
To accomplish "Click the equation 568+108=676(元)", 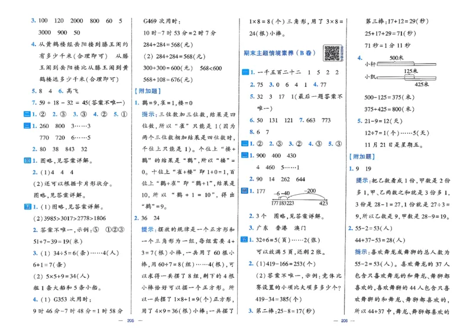I will 168,80.
